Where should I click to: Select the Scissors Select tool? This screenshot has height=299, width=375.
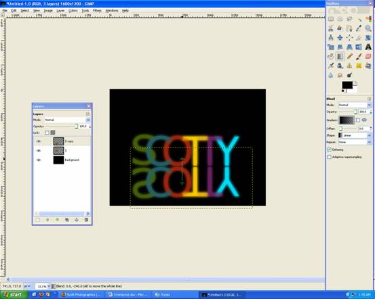pos(331,28)
